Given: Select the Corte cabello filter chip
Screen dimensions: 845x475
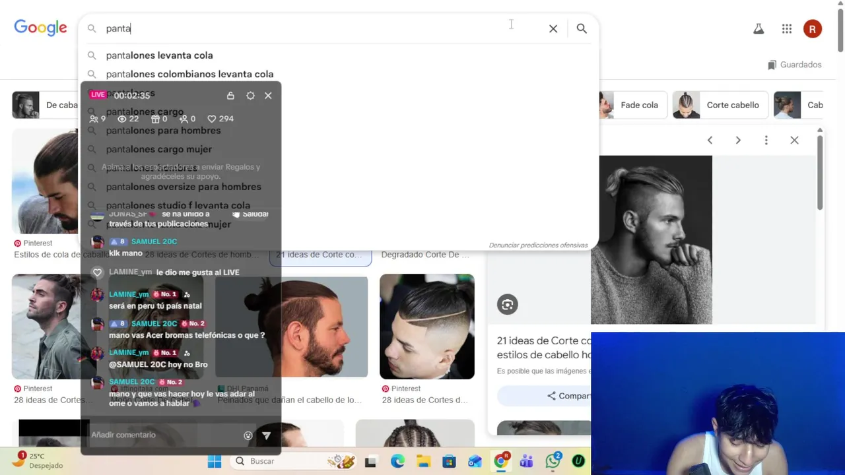Looking at the screenshot, I should coord(720,105).
